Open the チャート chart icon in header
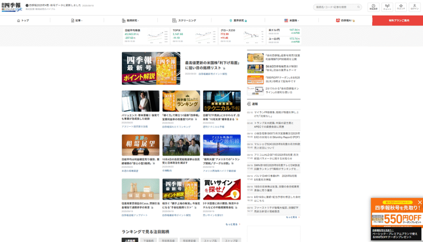The height and width of the screenshot is (242, 423). pos(387,6)
